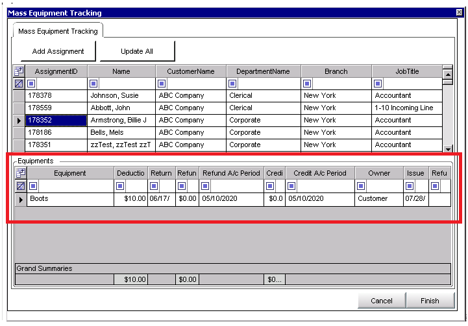Sort by AssignmentID column header

tap(56, 71)
